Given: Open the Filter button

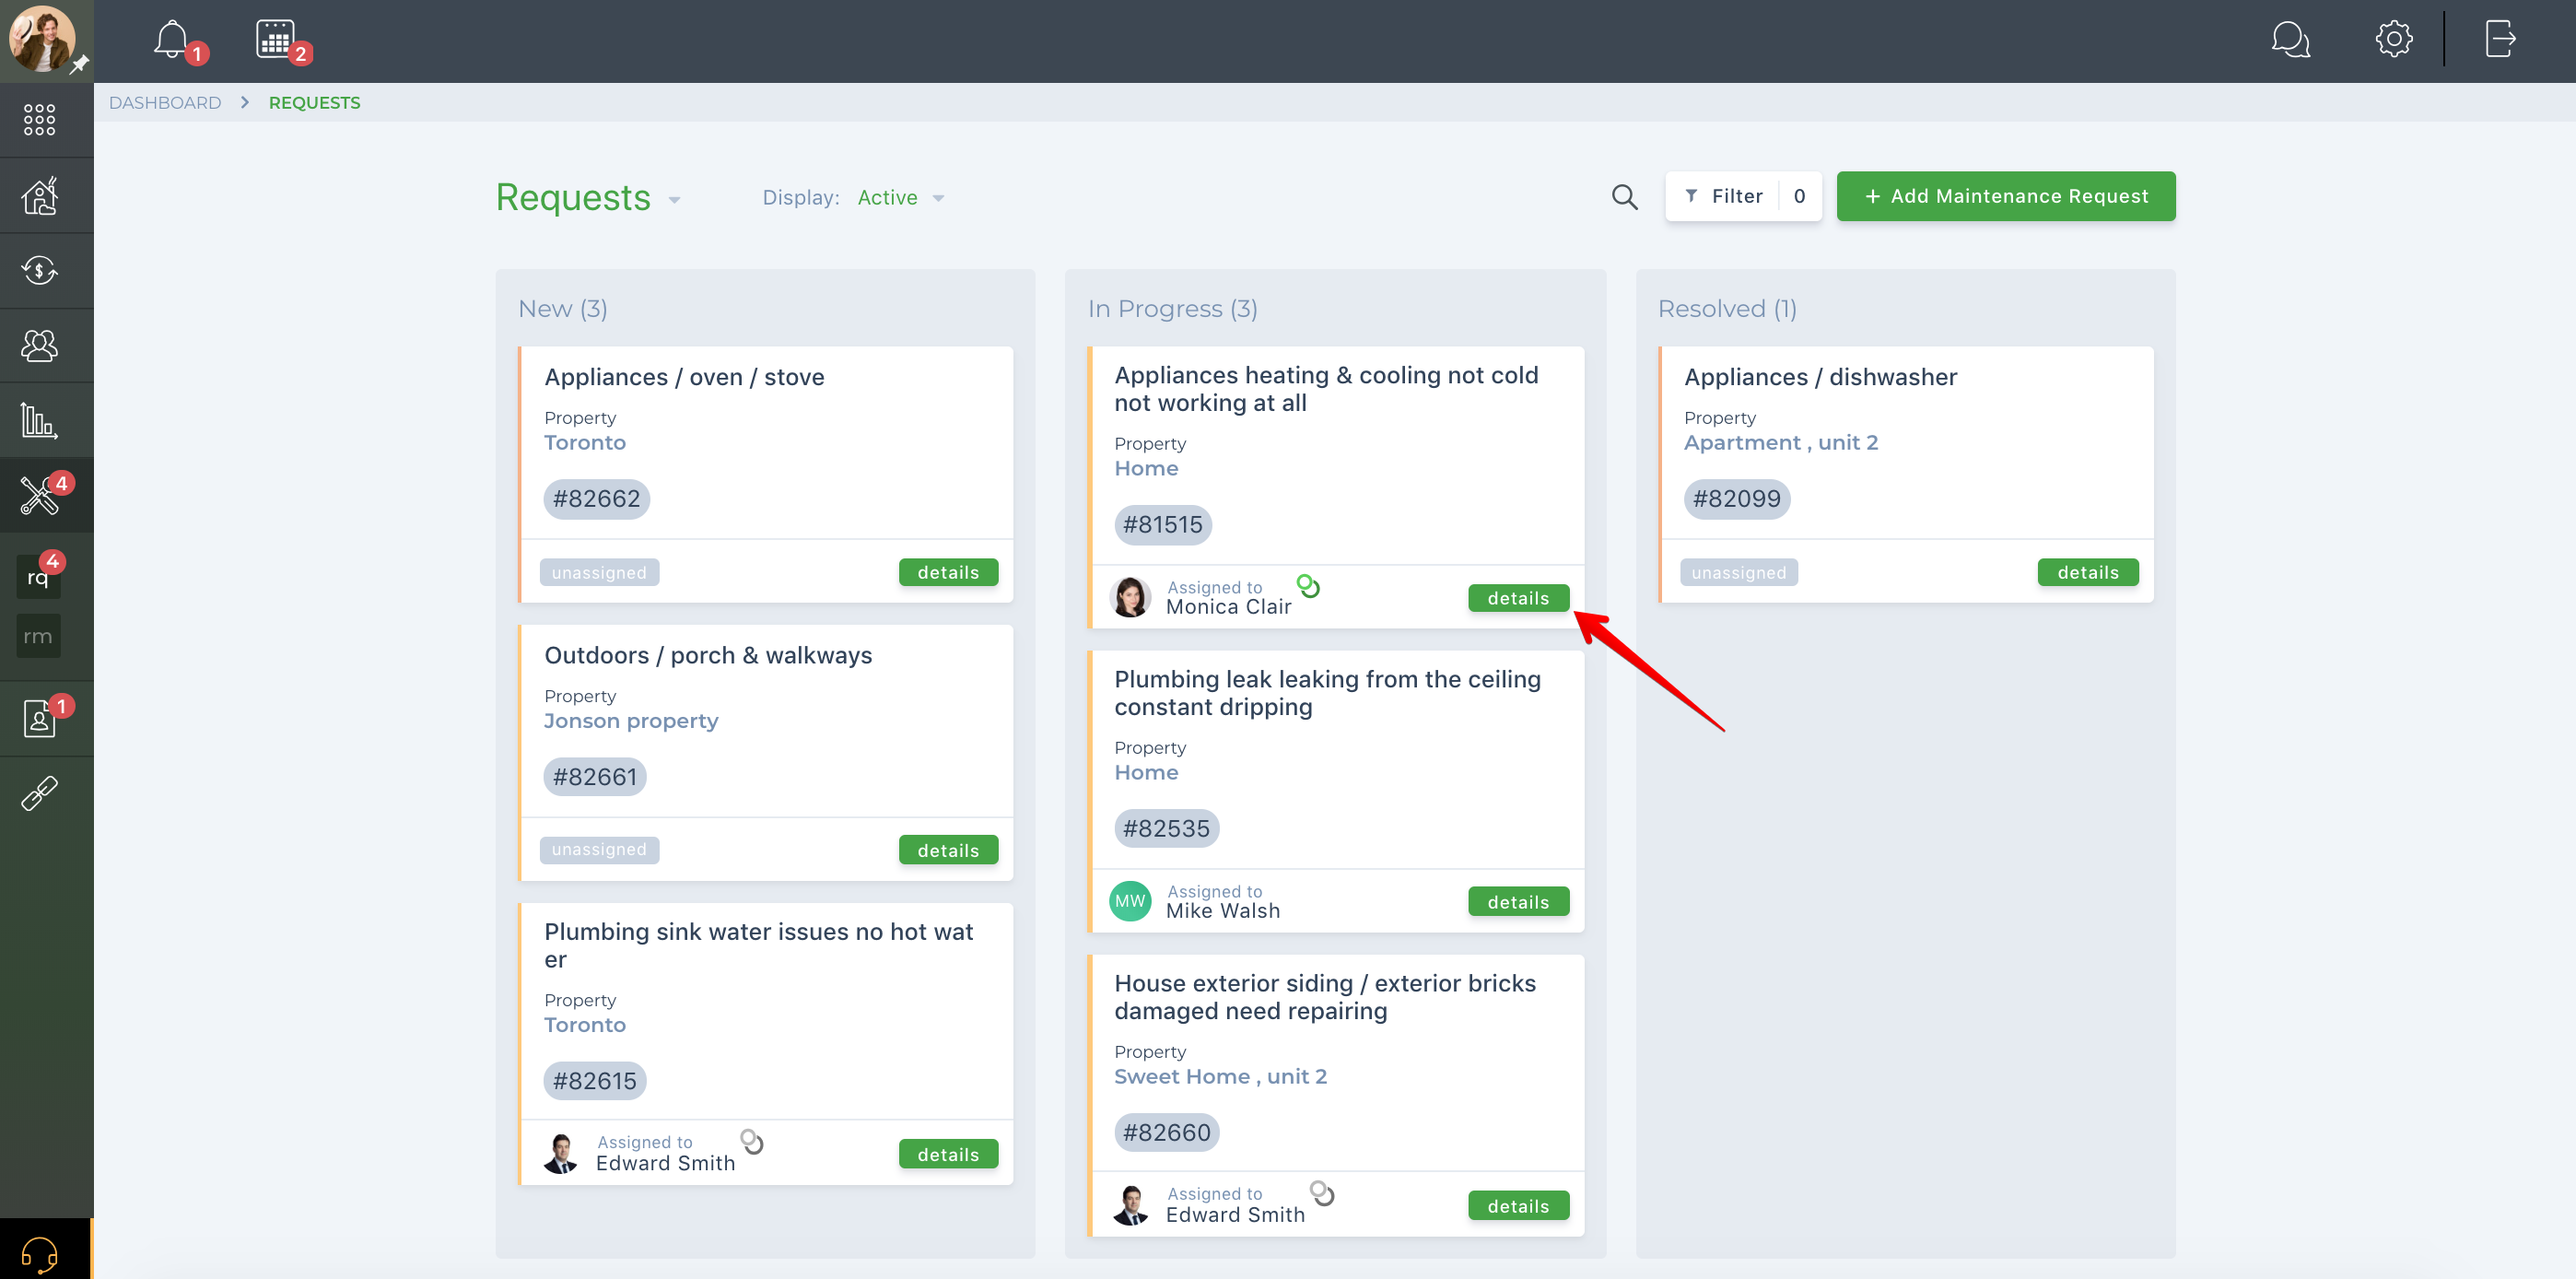Looking at the screenshot, I should (1743, 196).
